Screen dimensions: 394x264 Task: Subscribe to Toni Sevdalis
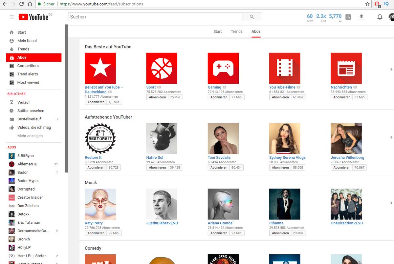point(219,167)
